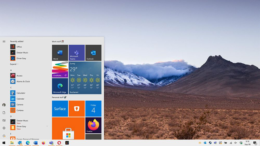Open the orange password manager tile
The image size is (260, 146).
pos(77,109)
